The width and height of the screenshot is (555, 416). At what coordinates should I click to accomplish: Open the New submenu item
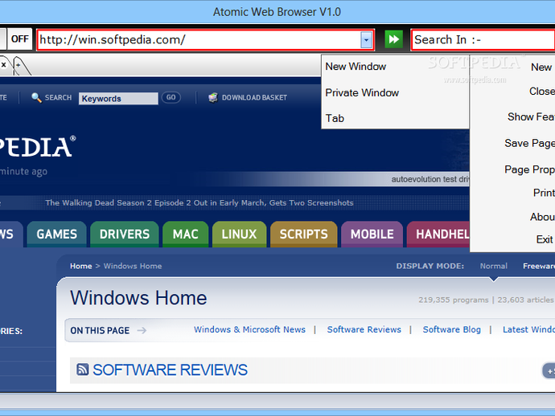point(541,67)
